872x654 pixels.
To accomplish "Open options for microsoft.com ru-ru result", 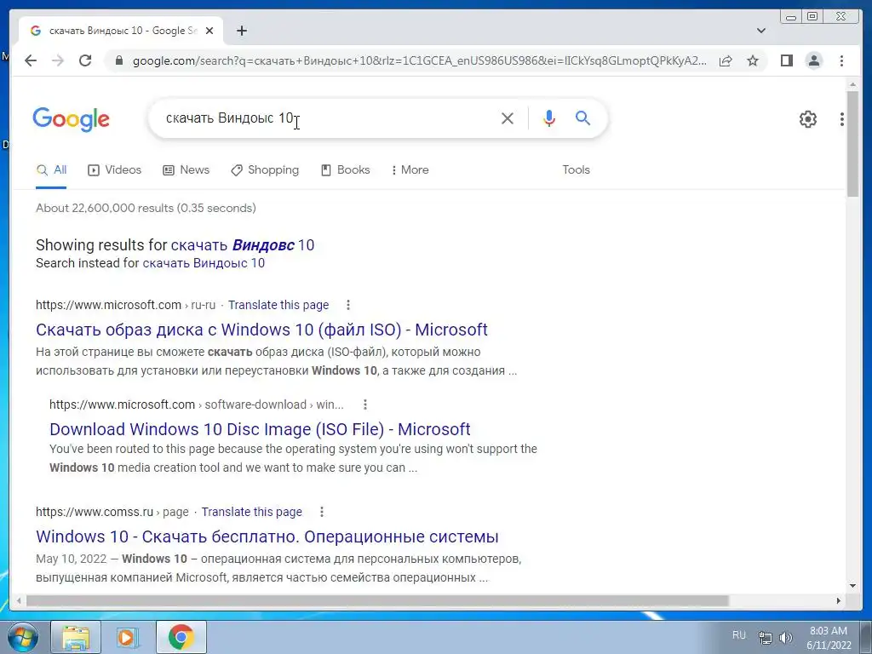I will 348,305.
